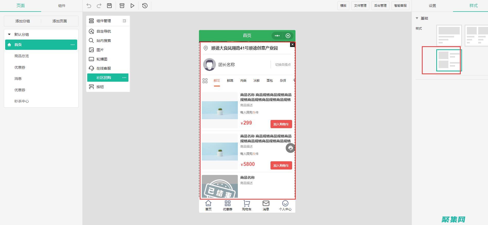Click the archive box toolbar icon
The height and width of the screenshot is (225, 488).
point(122,6)
